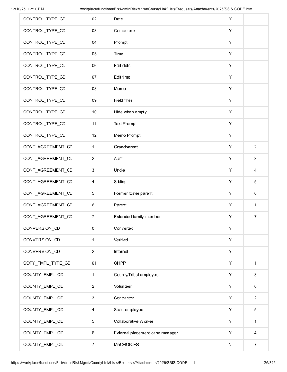Image resolution: width=287 pixels, height=372 pixels.
Task: Click the 'Memo Prompt' description cell
Action: 164,136
